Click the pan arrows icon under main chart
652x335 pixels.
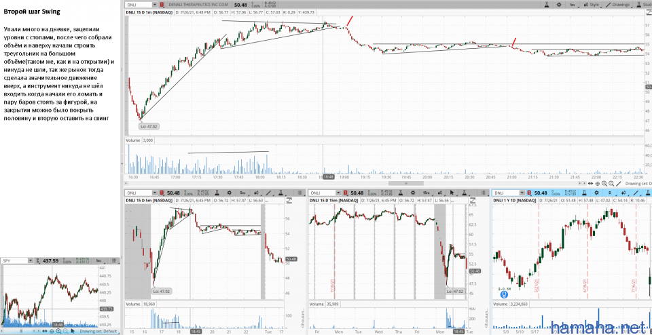pyautogui.click(x=590, y=183)
